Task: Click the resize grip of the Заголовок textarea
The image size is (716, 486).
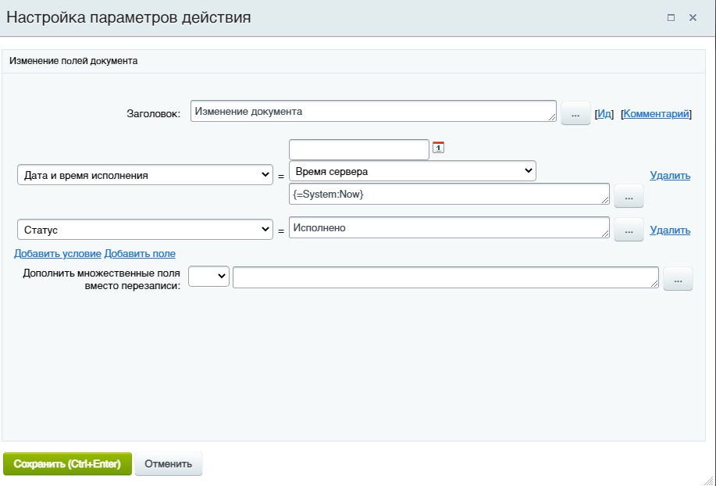Action: coord(553,118)
